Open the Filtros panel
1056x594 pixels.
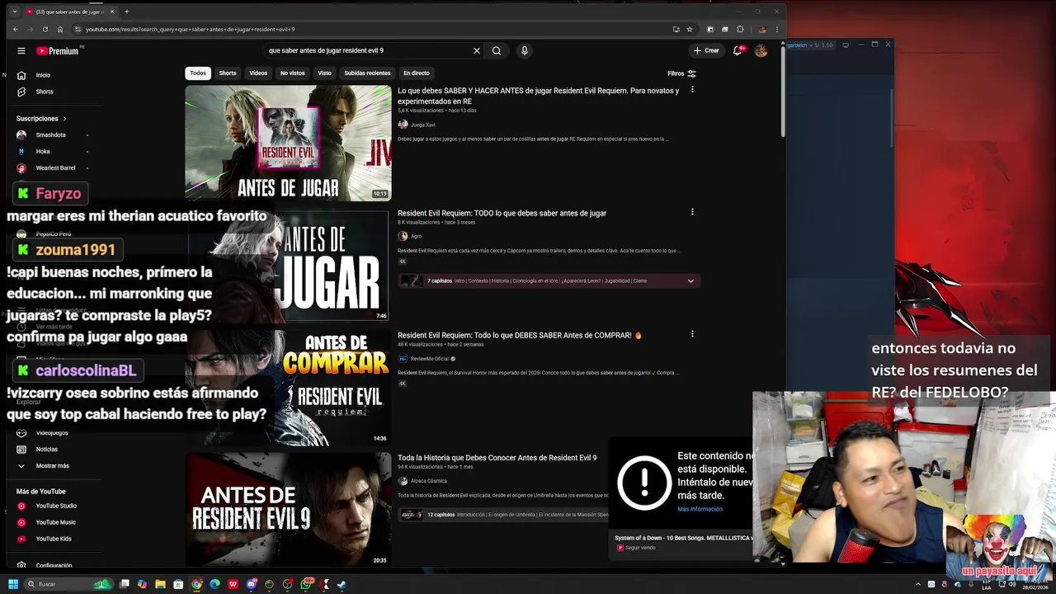click(x=681, y=73)
